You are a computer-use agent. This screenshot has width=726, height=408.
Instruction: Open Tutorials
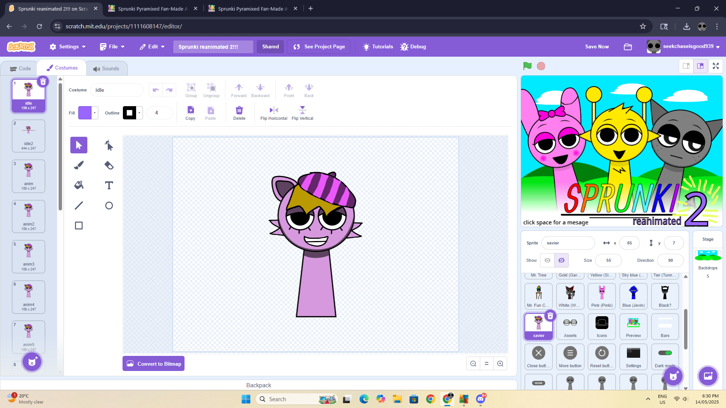(x=378, y=47)
